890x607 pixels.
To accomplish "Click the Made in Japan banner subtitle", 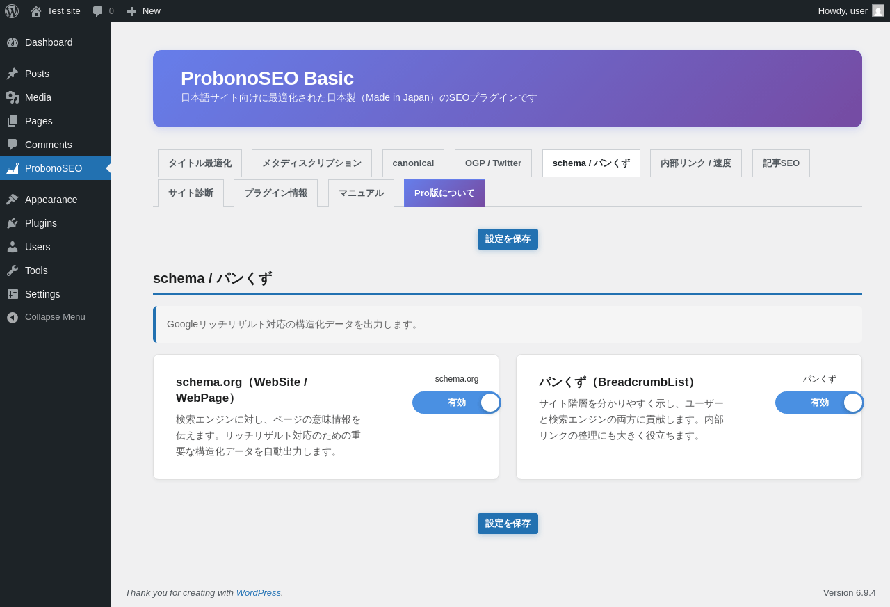I will click(359, 98).
